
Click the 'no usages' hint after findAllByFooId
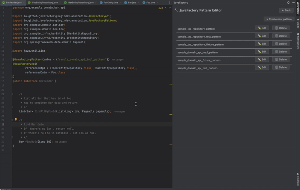(119, 111)
